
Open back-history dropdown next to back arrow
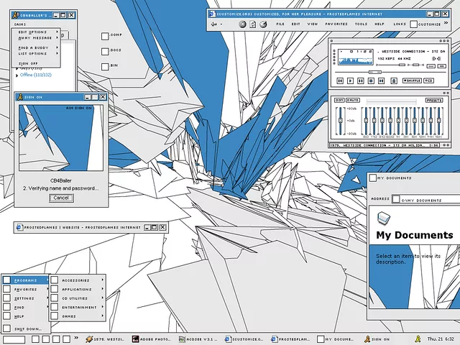pos(221,24)
